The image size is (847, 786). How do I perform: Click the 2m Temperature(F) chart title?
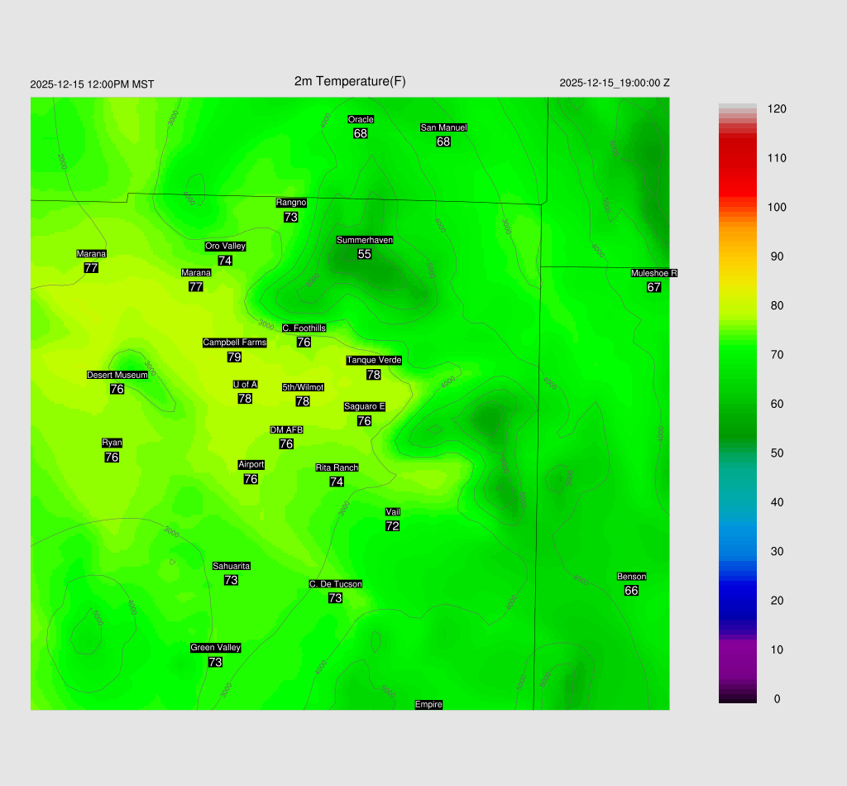(x=350, y=81)
